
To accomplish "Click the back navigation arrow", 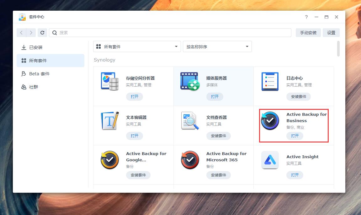I will [21, 32].
